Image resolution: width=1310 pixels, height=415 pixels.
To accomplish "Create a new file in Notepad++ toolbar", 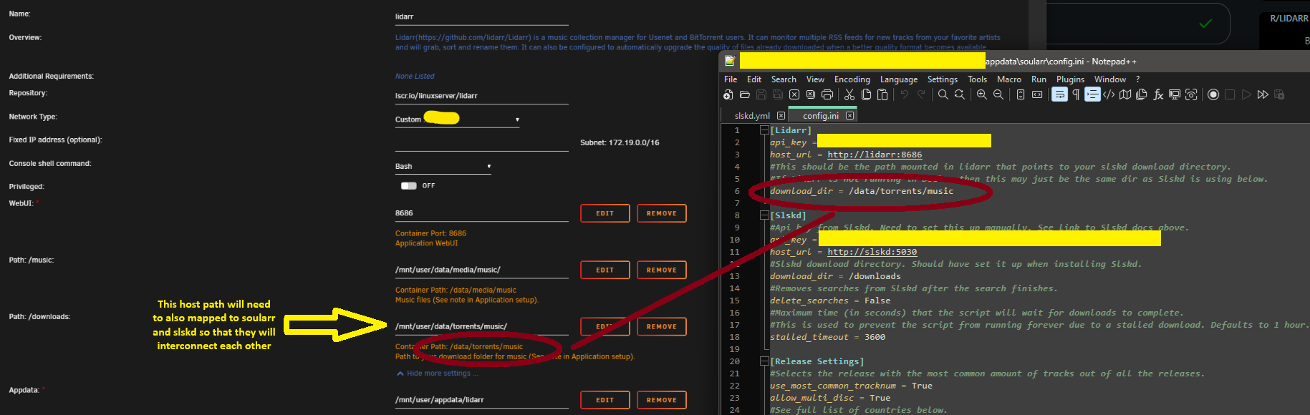I will [x=728, y=94].
